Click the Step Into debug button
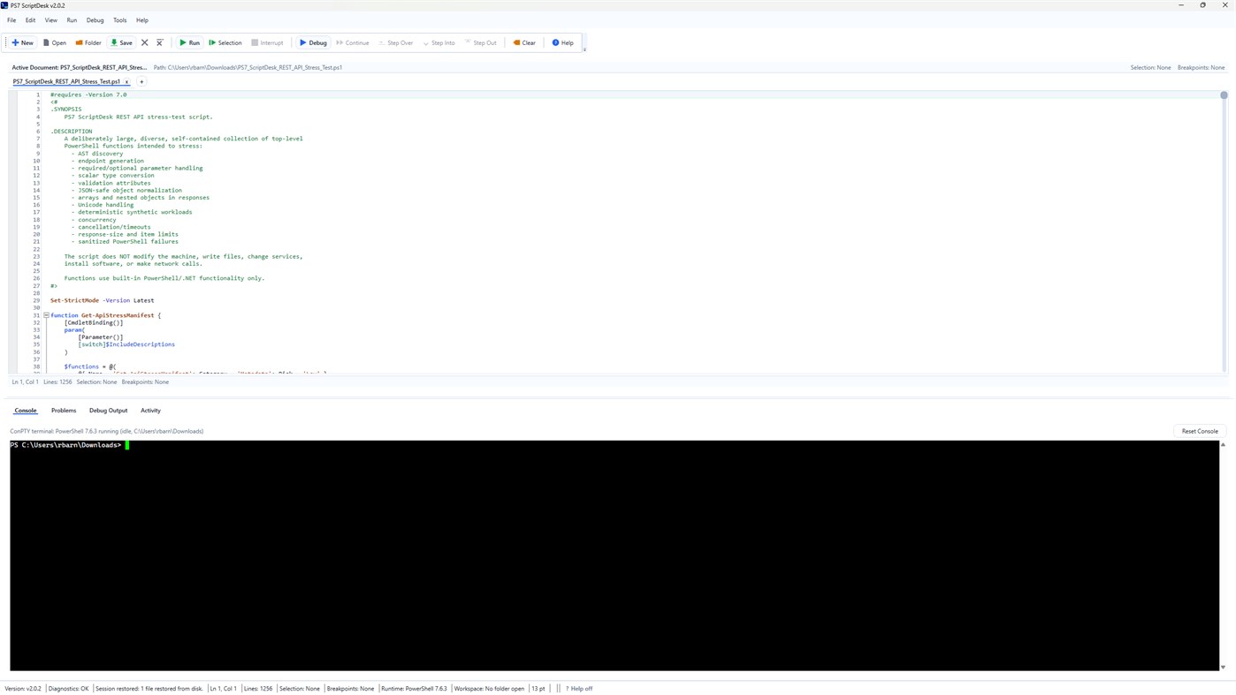This screenshot has height=695, width=1236. coord(439,42)
